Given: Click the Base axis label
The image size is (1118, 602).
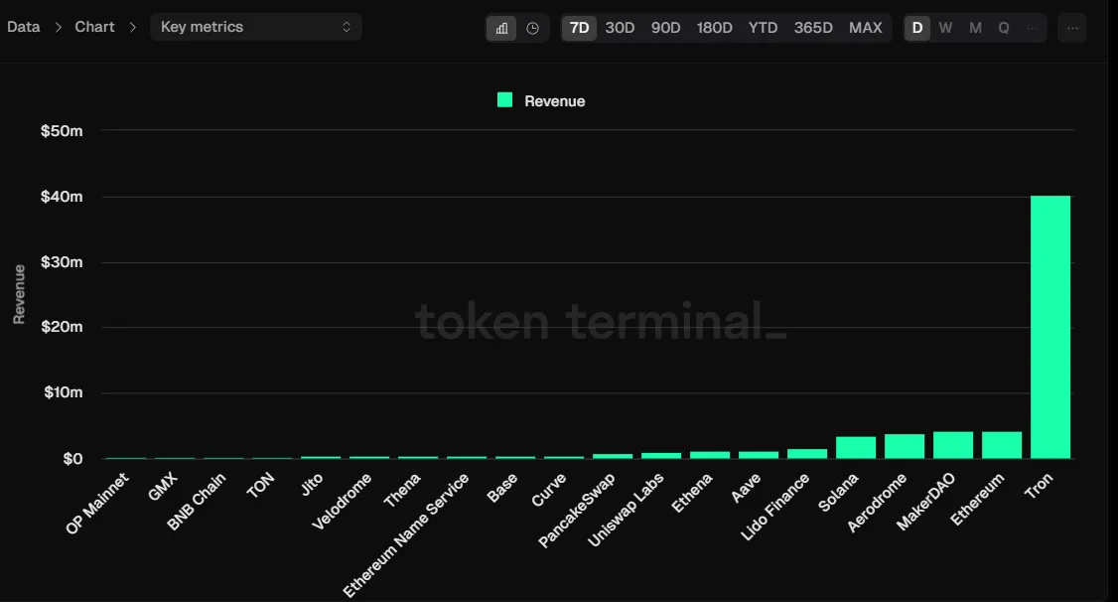Looking at the screenshot, I should (x=502, y=488).
